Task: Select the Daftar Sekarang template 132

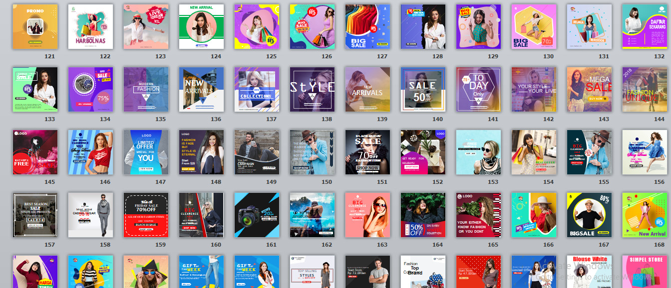Action: (x=645, y=27)
